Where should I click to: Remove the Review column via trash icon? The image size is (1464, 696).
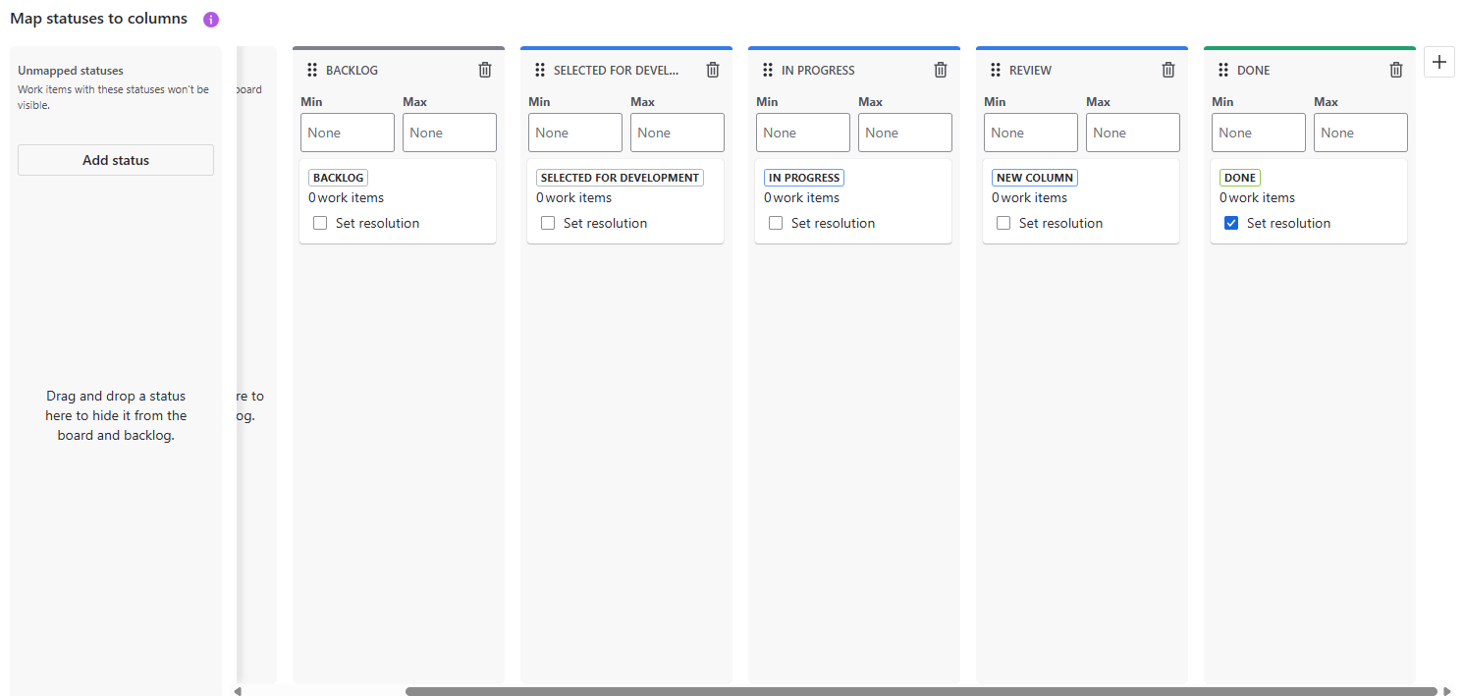point(1168,70)
